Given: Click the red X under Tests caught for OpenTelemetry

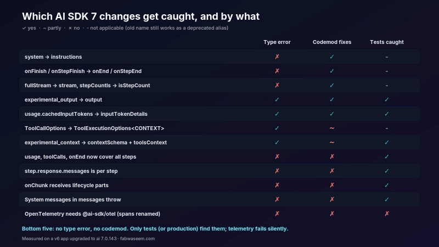Looking at the screenshot, I should (387, 214).
